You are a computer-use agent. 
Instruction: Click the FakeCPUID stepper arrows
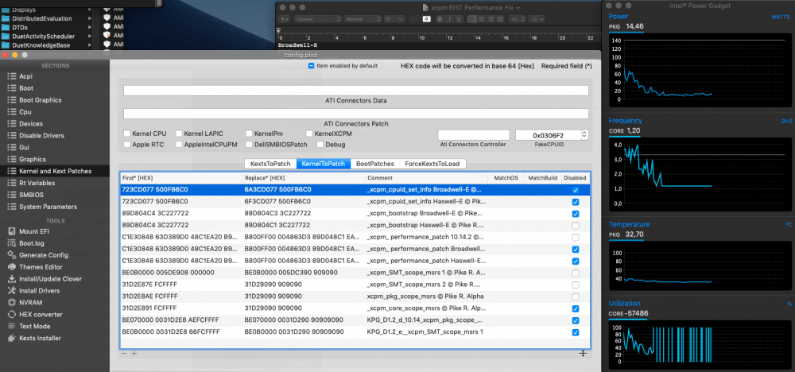coord(584,135)
